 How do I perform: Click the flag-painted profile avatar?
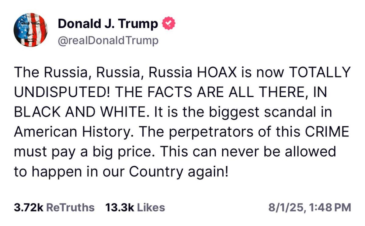30,30
